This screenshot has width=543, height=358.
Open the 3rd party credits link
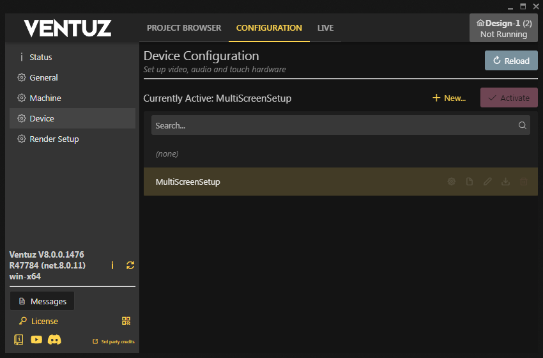(x=114, y=341)
